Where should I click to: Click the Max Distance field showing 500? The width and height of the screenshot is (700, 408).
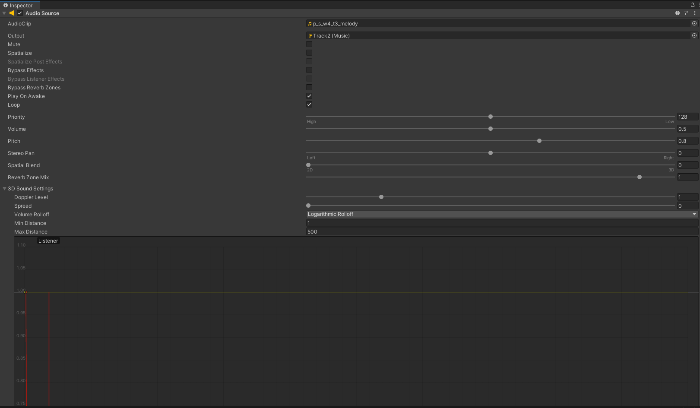point(502,231)
